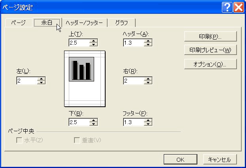The image size is (246, 168).
Task: Click the page margin preview thumbnail
Action: pos(85,79)
